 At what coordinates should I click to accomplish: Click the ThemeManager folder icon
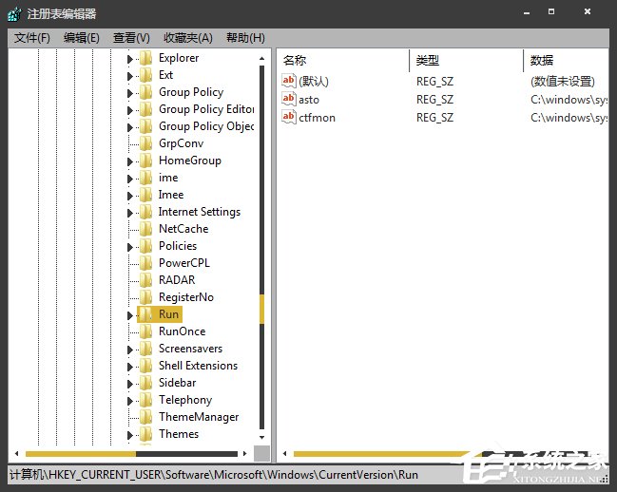[146, 417]
